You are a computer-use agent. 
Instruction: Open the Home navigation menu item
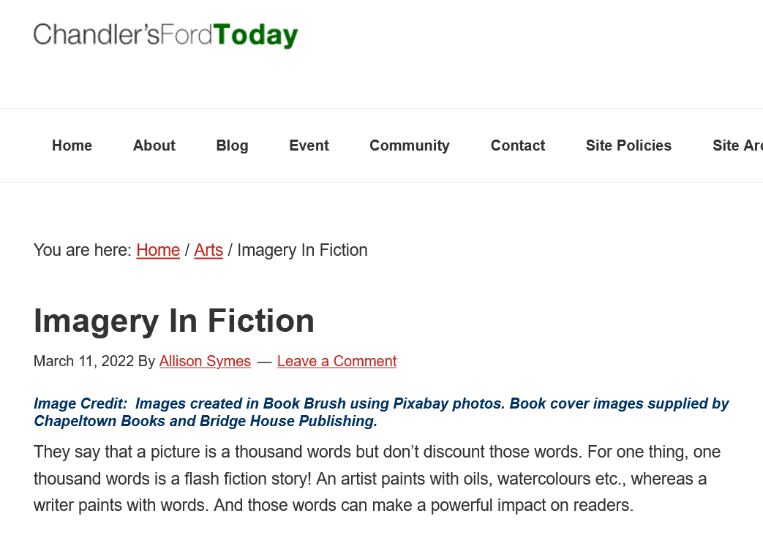pyautogui.click(x=72, y=145)
